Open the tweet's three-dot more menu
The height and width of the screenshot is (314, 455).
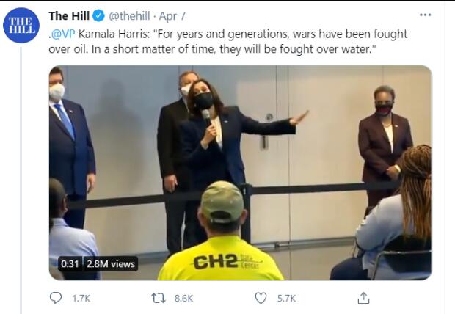[x=425, y=15]
